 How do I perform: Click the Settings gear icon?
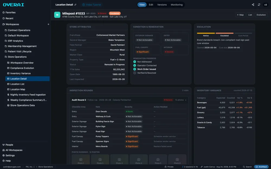(4, 155)
